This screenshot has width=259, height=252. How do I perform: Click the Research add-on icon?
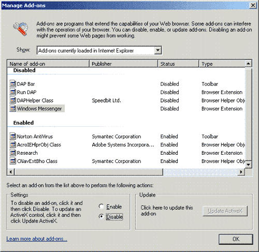coord(12,153)
